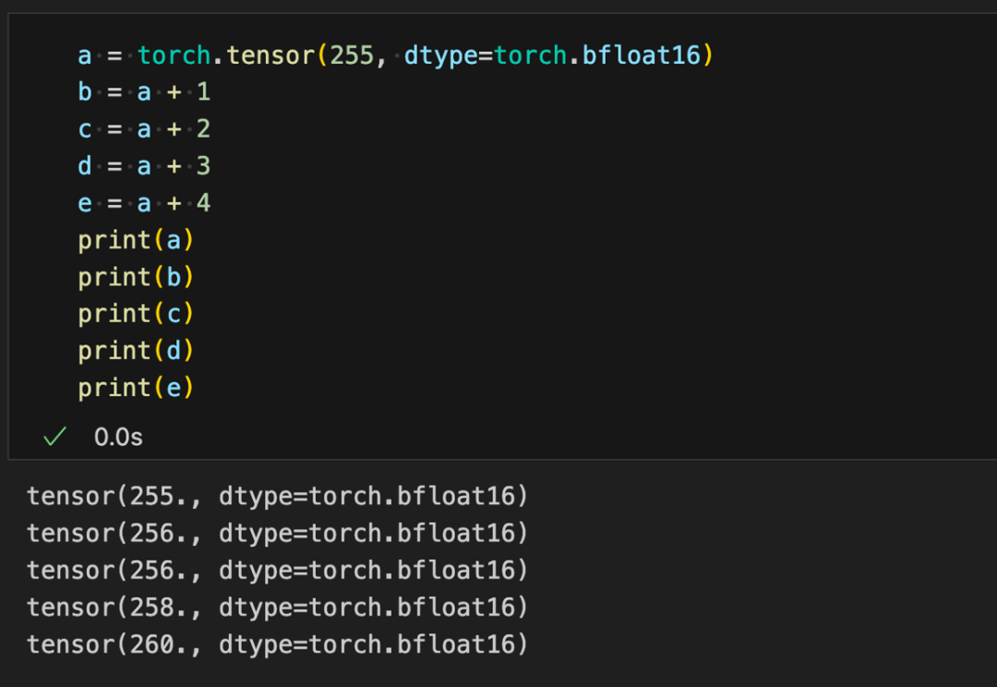Click the code line 'b = a + 1'
The height and width of the screenshot is (687, 997).
144,92
